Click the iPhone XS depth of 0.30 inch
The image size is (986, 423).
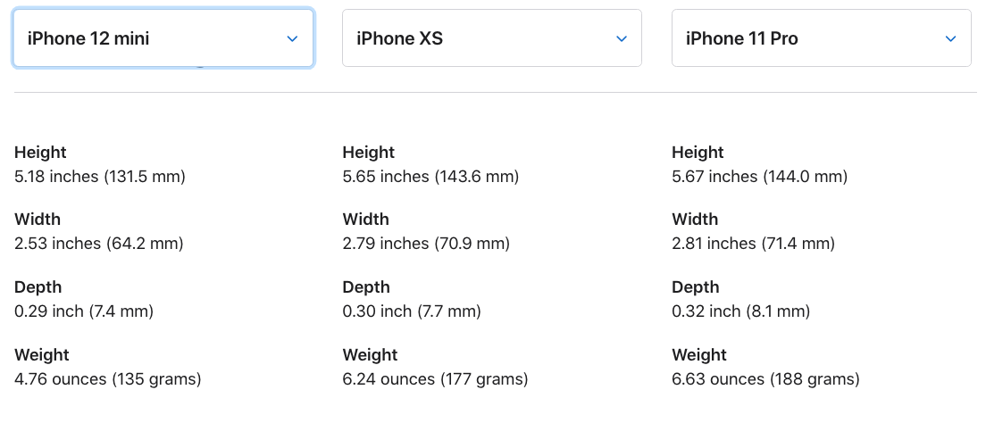point(412,311)
